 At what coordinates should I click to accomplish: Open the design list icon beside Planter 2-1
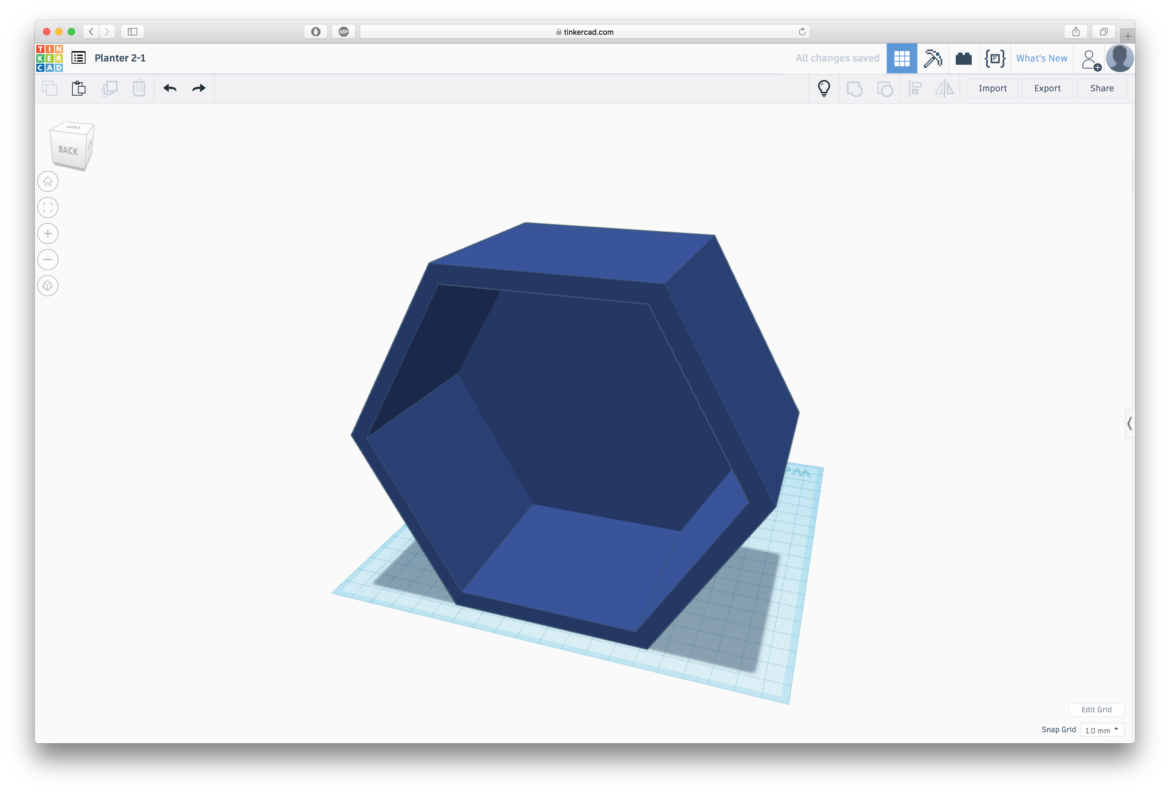(79, 58)
